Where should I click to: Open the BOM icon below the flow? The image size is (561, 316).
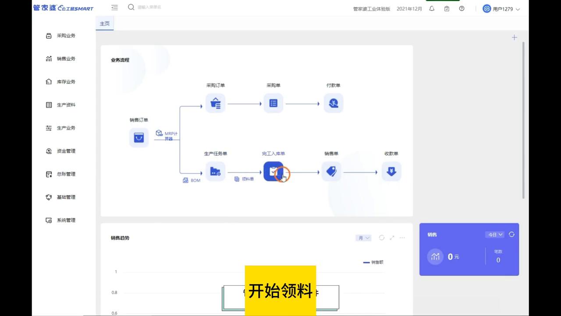[192, 180]
